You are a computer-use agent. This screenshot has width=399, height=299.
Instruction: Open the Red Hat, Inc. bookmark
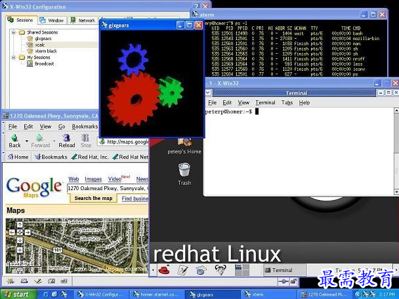tap(89, 157)
